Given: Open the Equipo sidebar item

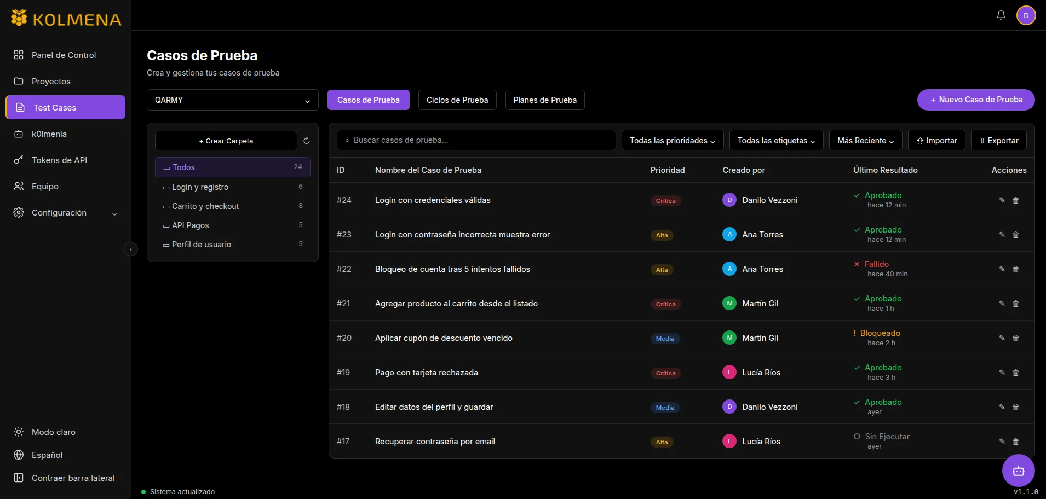Looking at the screenshot, I should coord(66,186).
